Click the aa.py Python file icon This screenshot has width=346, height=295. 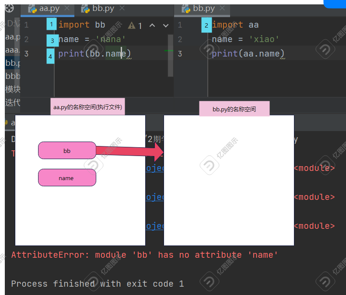click(33, 9)
